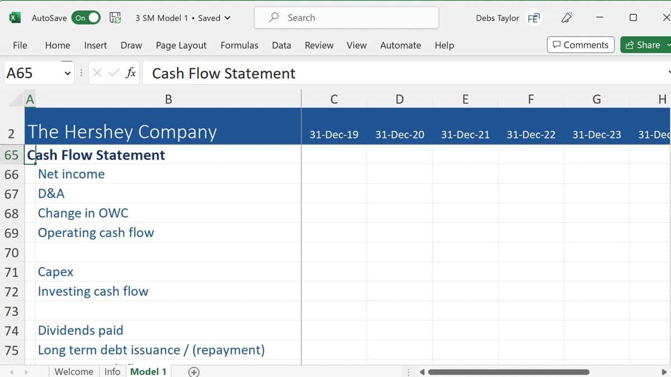Click the Save icon in title bar
671x377 pixels.
pos(115,18)
